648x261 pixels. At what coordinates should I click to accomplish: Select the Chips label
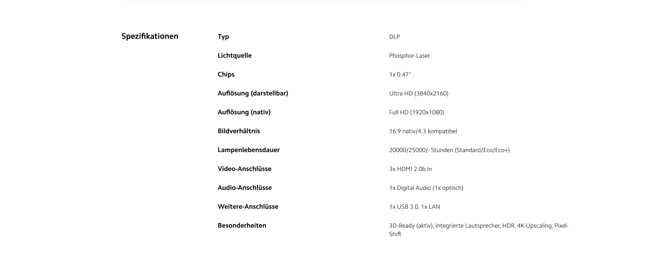click(226, 75)
